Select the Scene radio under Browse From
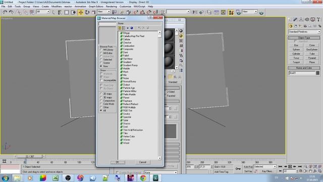Image resolution: width=323 pixels, height=182 pixels. pyautogui.click(x=101, y=63)
